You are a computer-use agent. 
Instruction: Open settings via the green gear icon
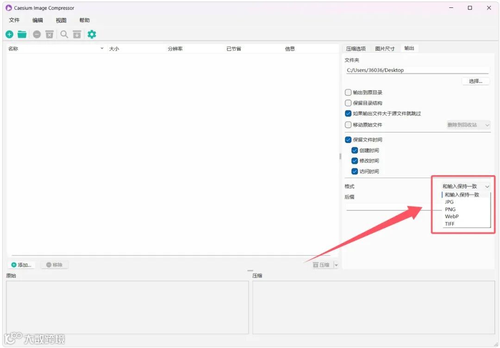coord(92,34)
